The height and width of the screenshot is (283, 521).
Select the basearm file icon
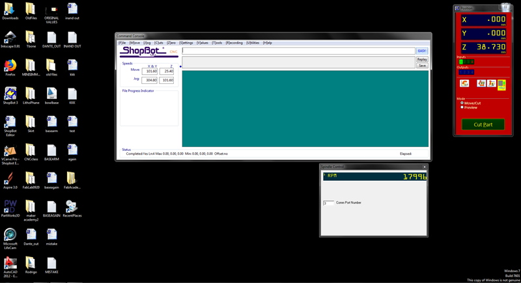coord(51,124)
